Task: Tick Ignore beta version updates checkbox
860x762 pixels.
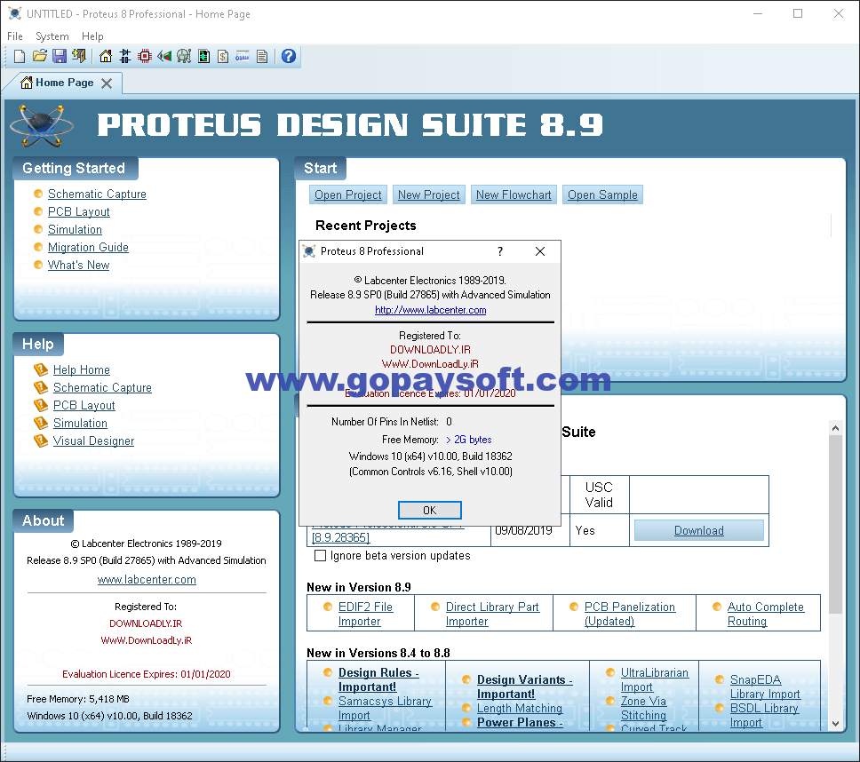Action: click(x=320, y=555)
